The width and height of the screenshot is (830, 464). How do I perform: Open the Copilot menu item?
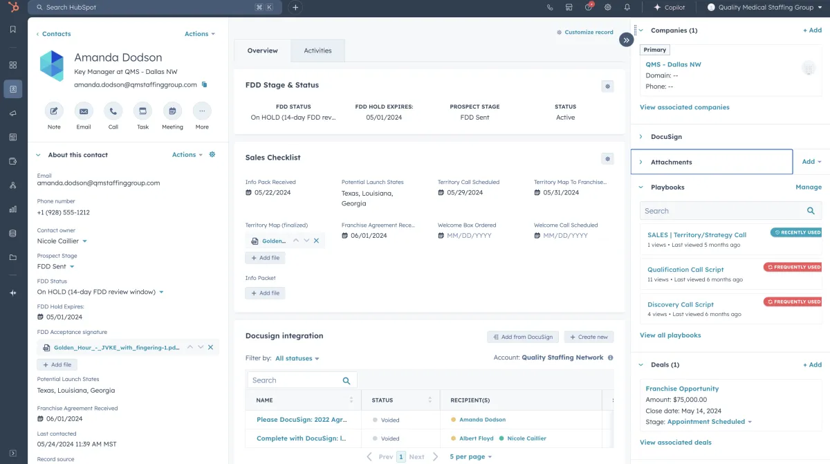670,8
